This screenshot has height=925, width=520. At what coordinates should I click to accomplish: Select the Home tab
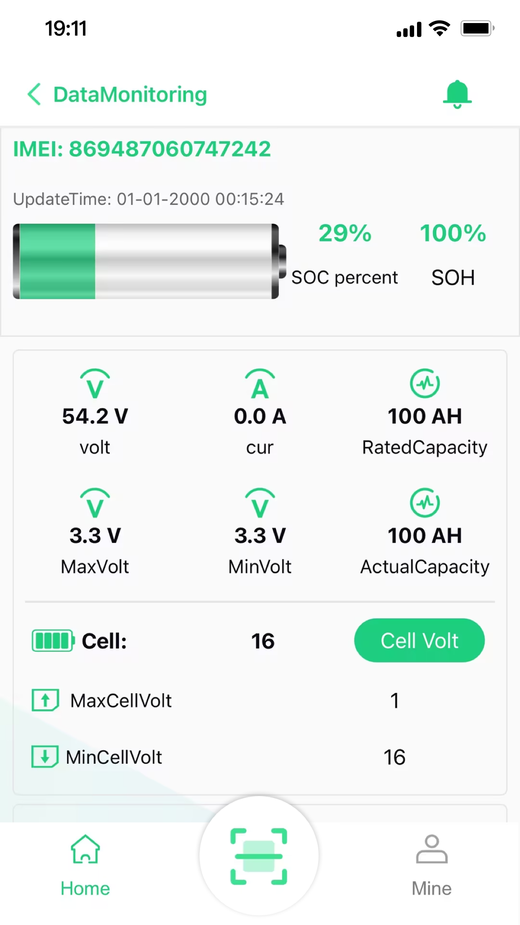[85, 865]
